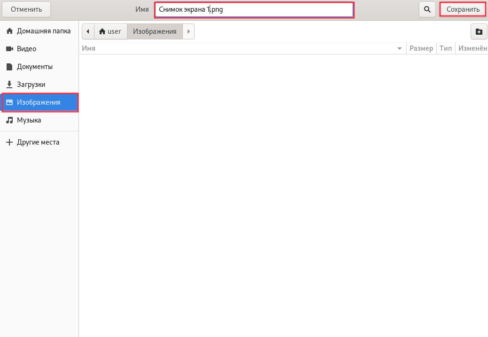The image size is (488, 337).
Task: Create a new folder with the folder-plus icon
Action: coord(479,32)
